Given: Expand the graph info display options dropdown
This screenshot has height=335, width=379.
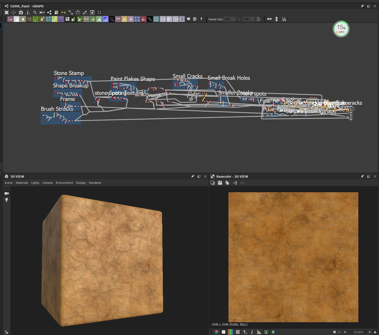Looking at the screenshot, I should click(x=28, y=12).
